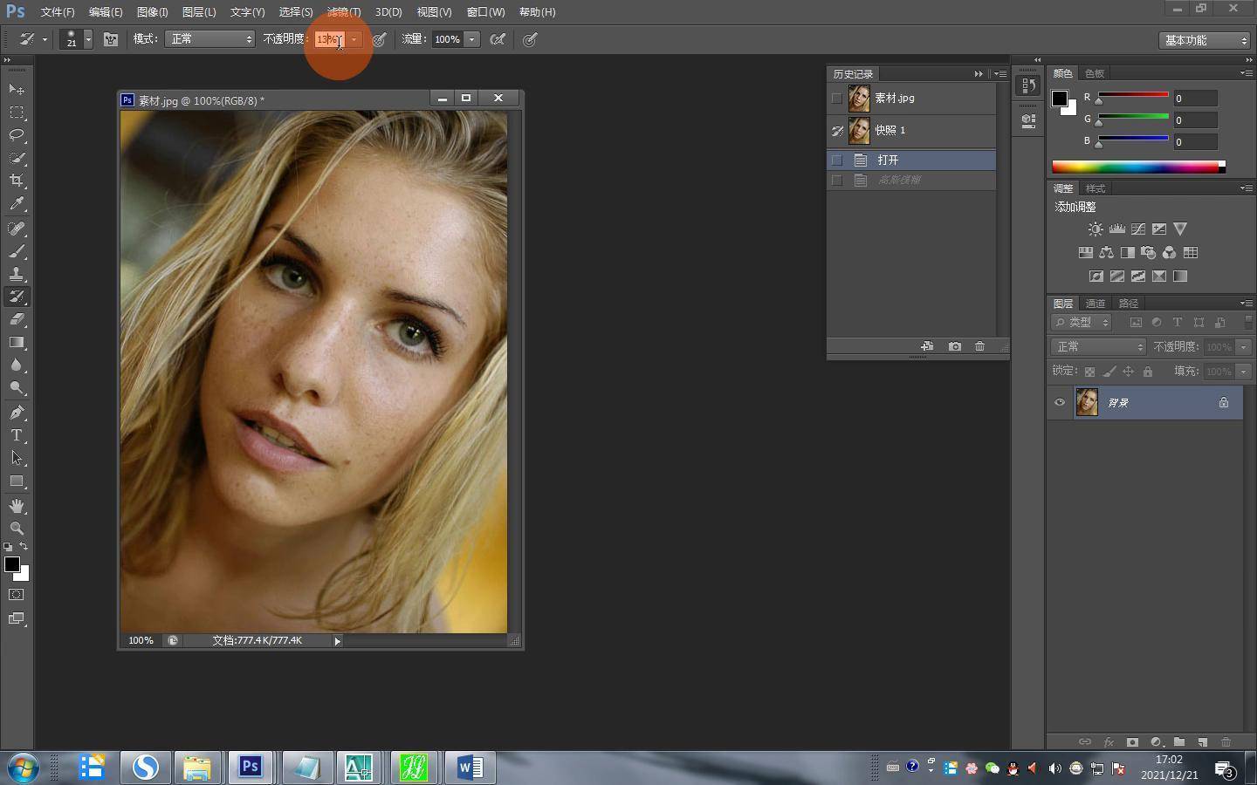1257x785 pixels.
Task: Click the Brightness/Contrast adjustment icon
Action: point(1095,229)
